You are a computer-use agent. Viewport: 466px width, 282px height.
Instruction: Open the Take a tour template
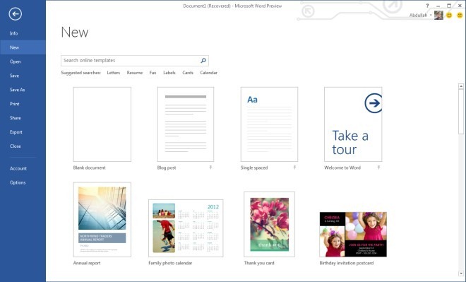353,124
